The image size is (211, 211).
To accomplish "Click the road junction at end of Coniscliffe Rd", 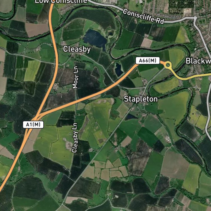I will click(195, 18).
